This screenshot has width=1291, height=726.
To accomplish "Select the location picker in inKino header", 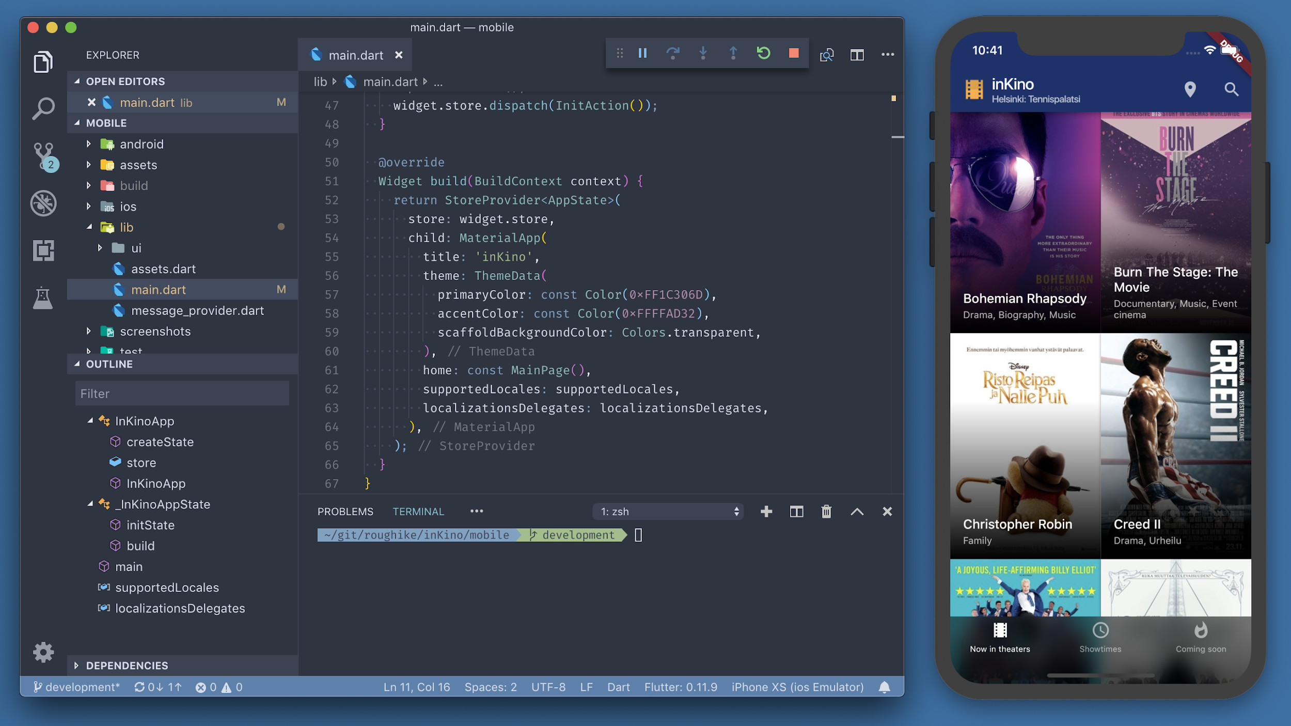I will (1191, 89).
